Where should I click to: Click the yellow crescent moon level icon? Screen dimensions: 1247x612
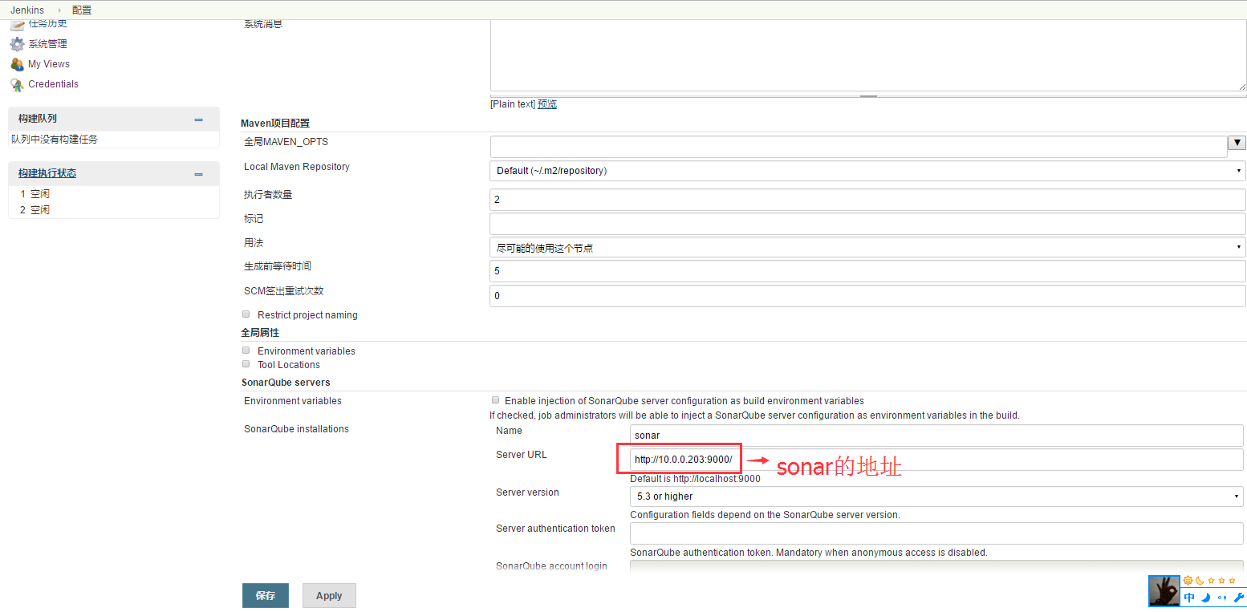(1200, 580)
